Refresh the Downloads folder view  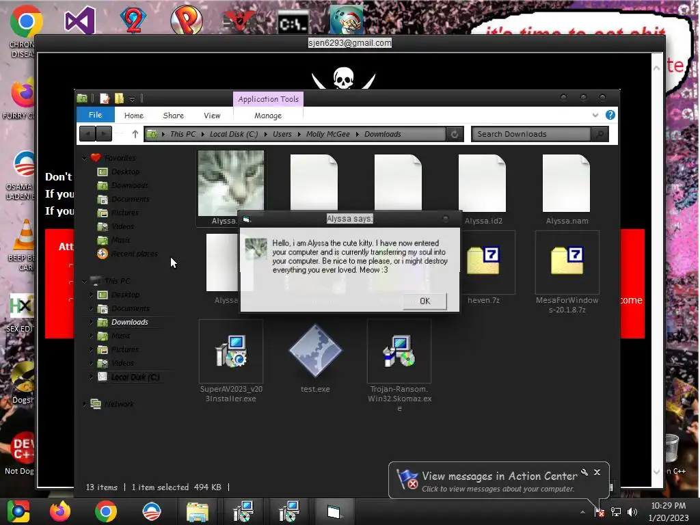[455, 134]
